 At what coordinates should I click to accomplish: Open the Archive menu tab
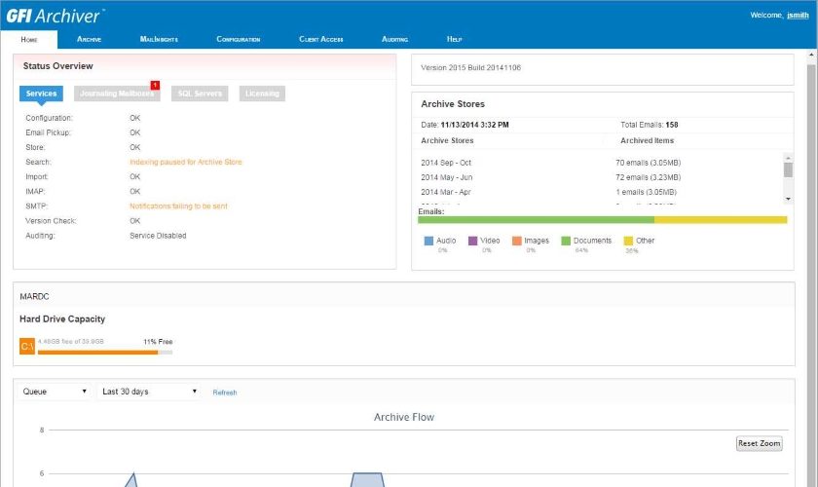(x=90, y=39)
